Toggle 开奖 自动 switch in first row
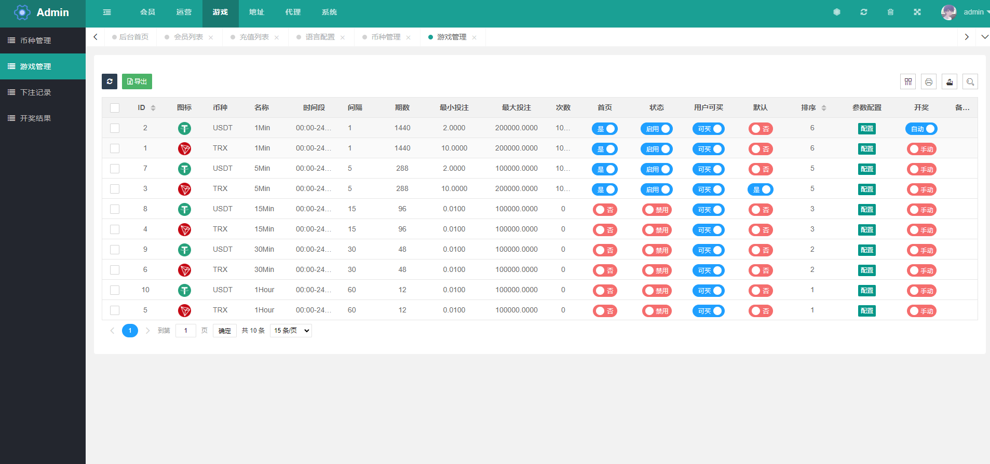The width and height of the screenshot is (990, 464). pos(921,129)
